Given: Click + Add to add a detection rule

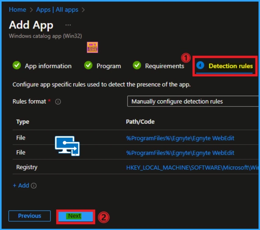Looking at the screenshot, I should tap(21, 185).
